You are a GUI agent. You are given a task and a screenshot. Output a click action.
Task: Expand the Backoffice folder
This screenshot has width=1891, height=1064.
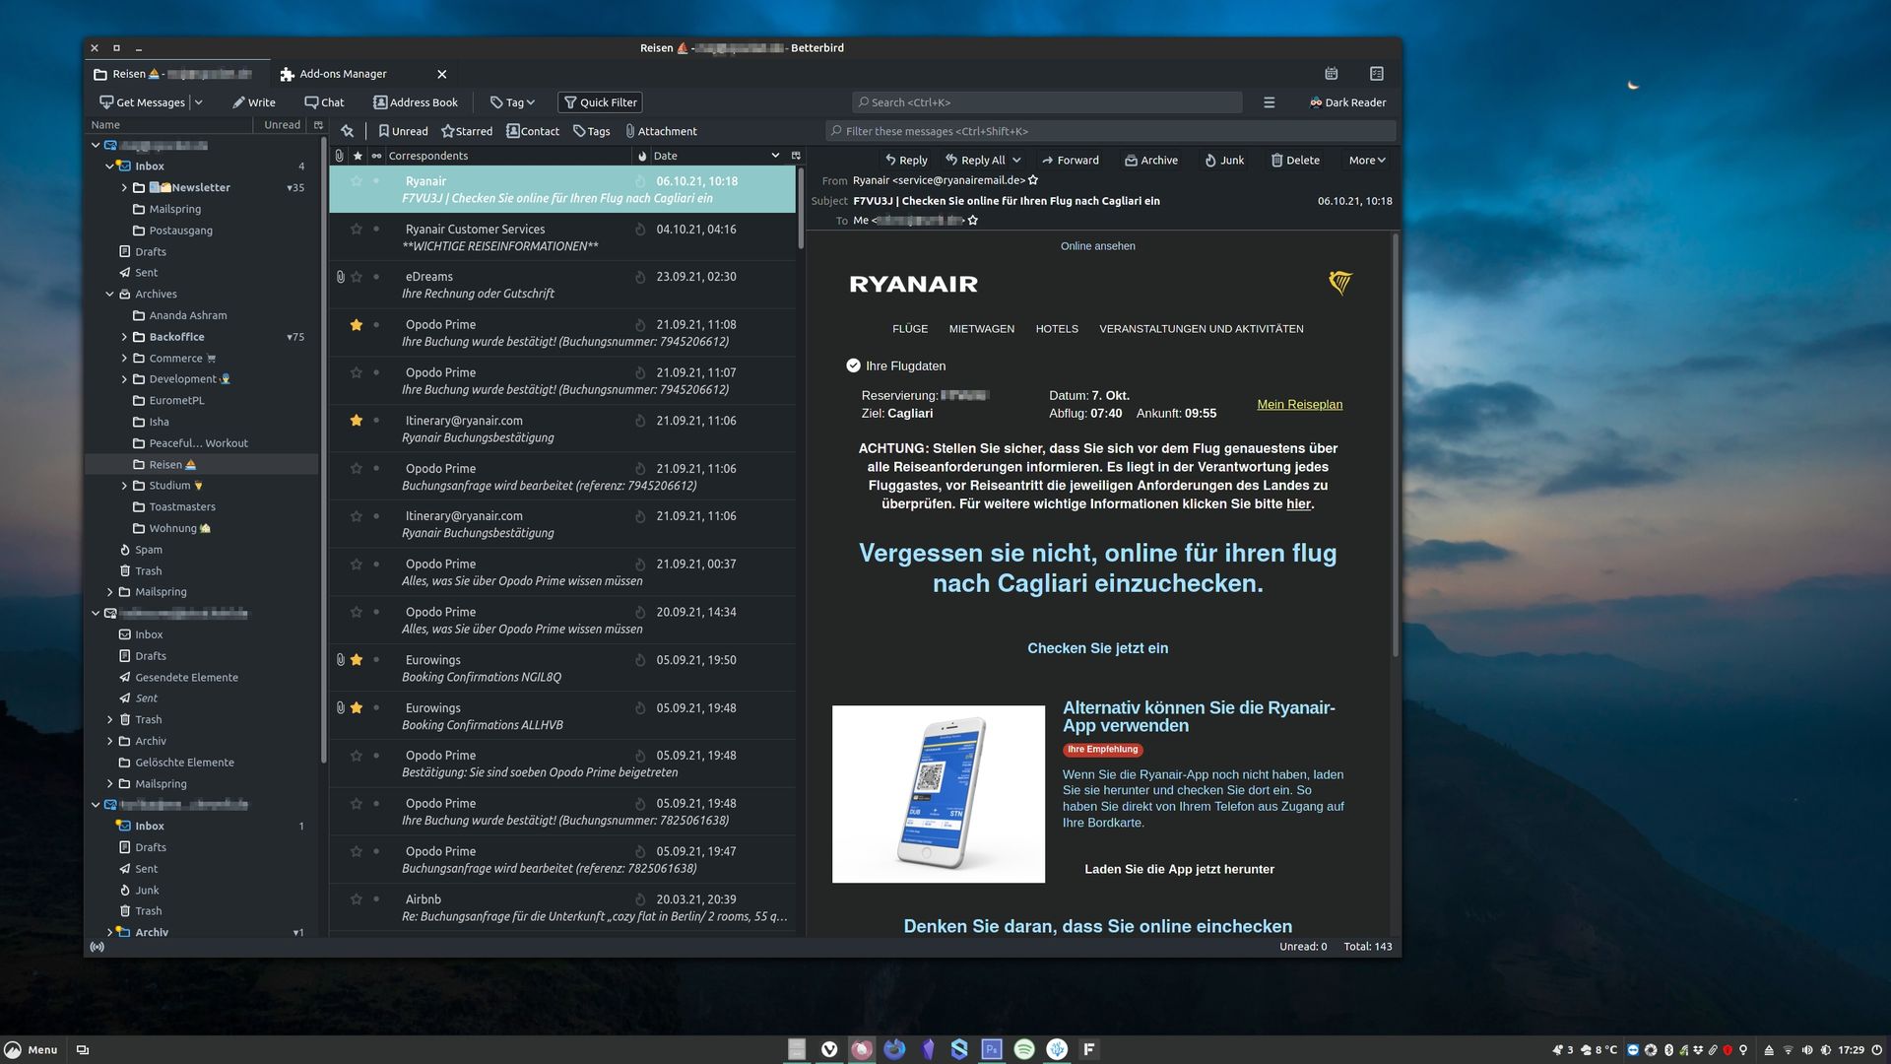(x=124, y=337)
